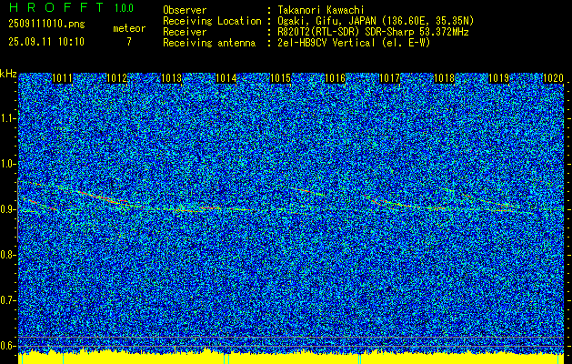Viewport: 572px width, 364px height.
Task: Click time marker 1013
Action: [172, 78]
